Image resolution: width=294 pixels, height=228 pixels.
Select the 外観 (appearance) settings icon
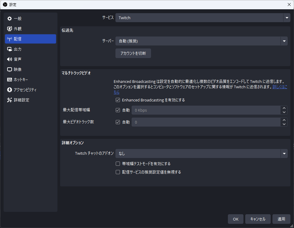click(10, 28)
